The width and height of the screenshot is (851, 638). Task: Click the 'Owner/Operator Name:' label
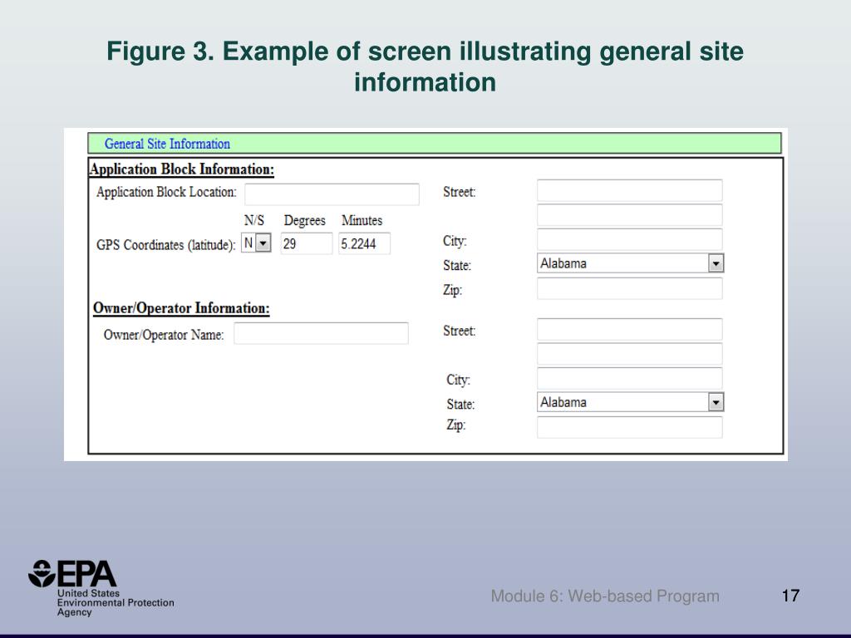tap(164, 335)
